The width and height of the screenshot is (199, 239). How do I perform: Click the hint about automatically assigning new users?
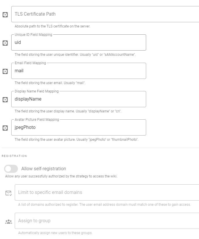click(x=55, y=233)
